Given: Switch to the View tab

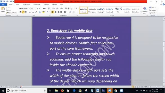Looking at the screenshot, I should 62,4.
